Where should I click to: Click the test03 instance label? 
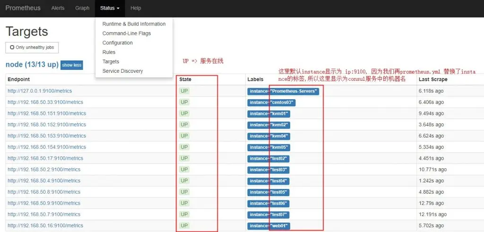point(268,170)
